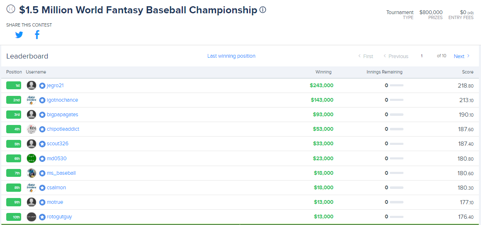Screen dimensions: 481x225
Task: Open scout326 user profile link
Action: pos(58,144)
